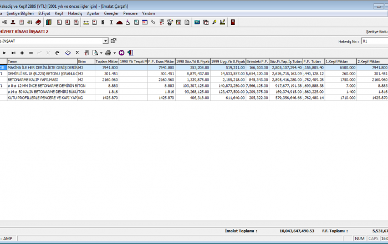The image size is (388, 244).
Task: Expand the print preview dropdown arrow
Action: point(101,53)
